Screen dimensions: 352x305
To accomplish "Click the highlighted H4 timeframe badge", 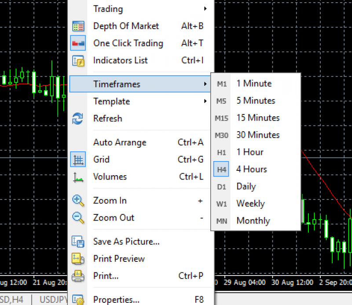I will (x=221, y=169).
